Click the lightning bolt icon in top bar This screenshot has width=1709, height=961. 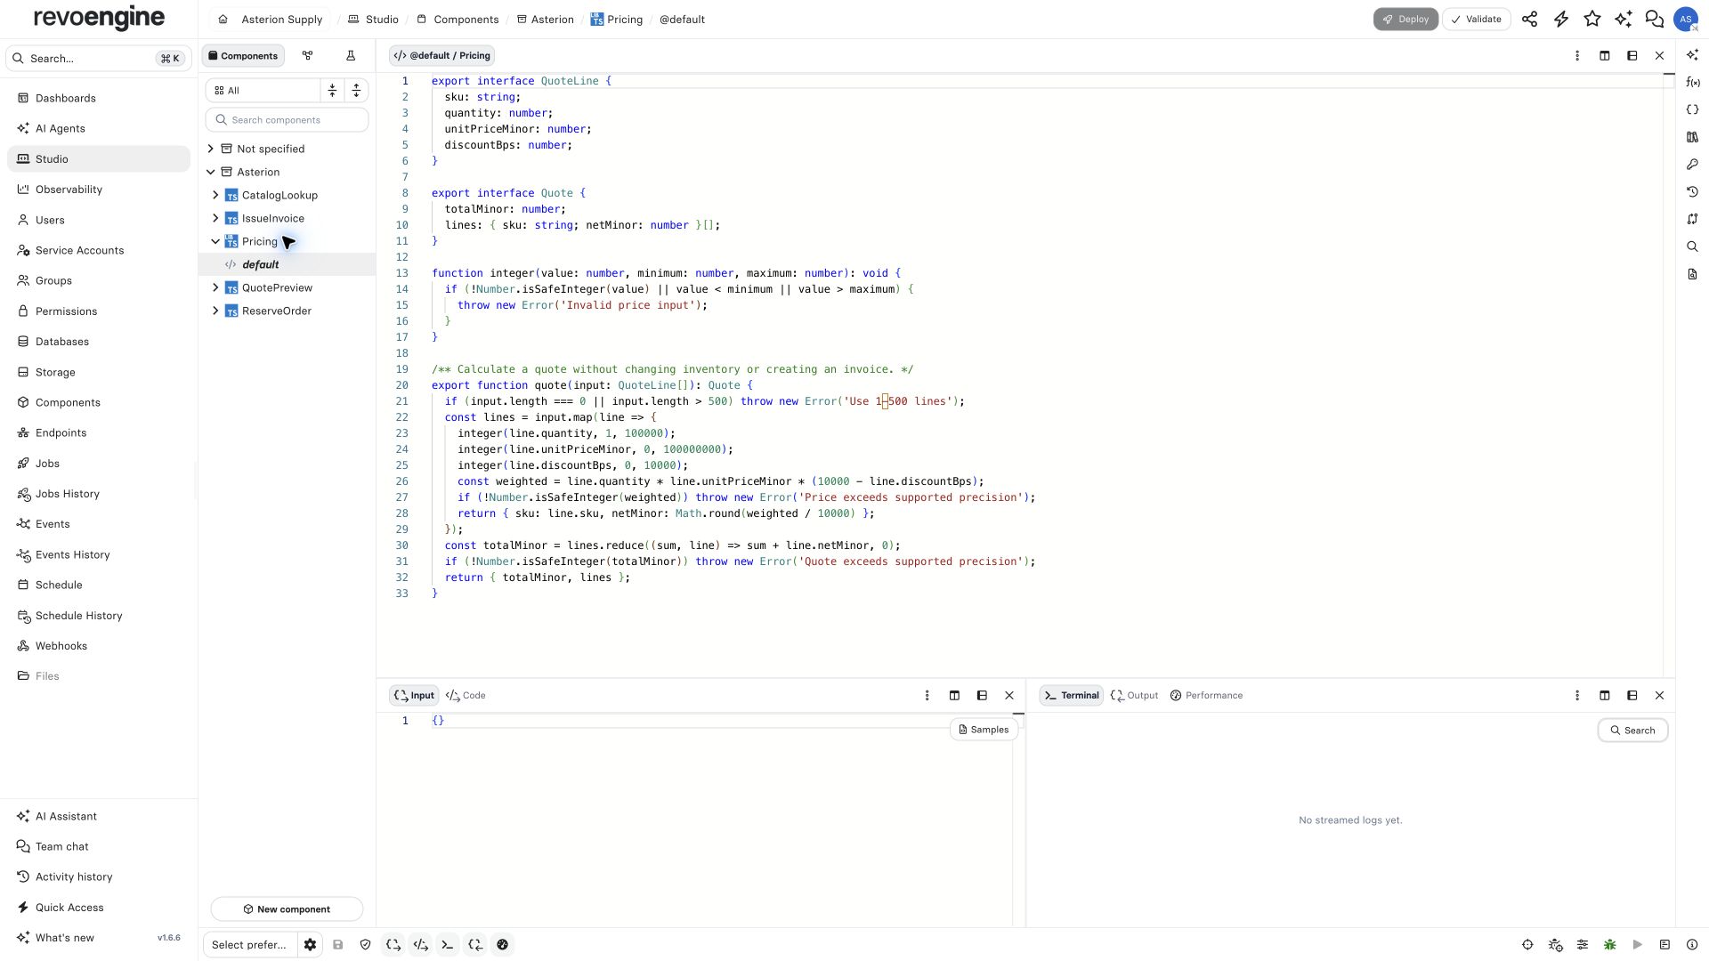1561,19
